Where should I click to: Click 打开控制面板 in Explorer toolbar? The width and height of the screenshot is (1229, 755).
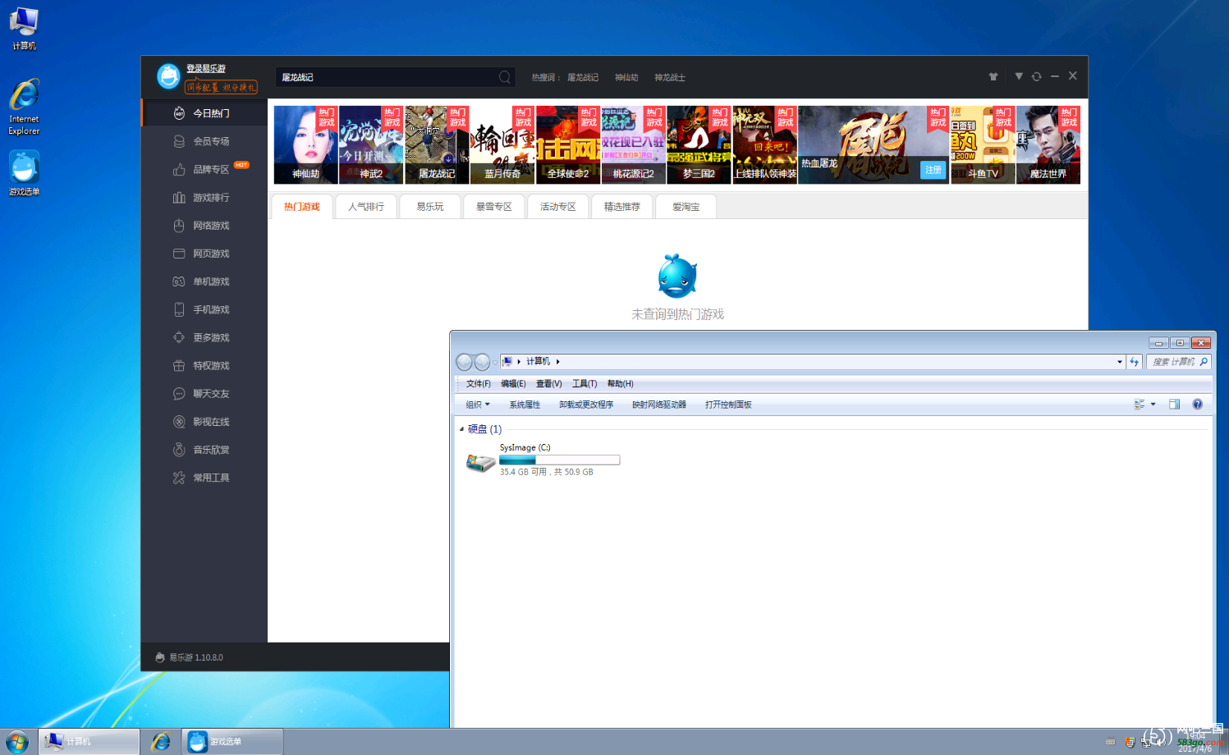[x=728, y=405]
